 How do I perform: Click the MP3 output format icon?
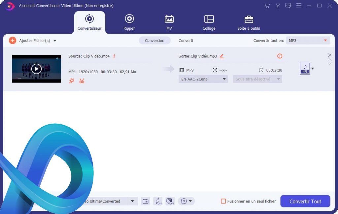305,69
